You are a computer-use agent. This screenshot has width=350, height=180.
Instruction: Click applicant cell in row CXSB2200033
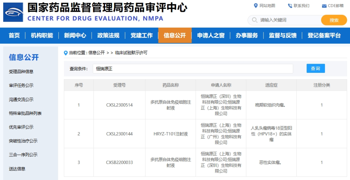(x=221, y=163)
